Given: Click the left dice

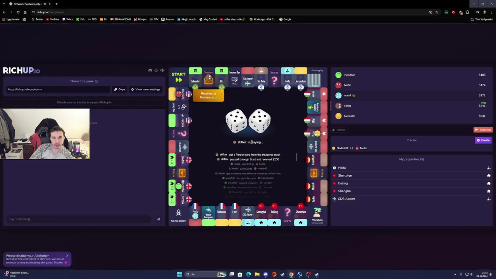Looking at the screenshot, I should click(x=236, y=121).
